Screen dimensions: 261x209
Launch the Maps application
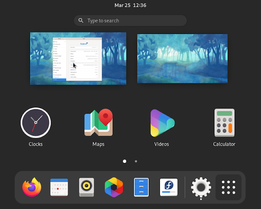click(x=99, y=123)
